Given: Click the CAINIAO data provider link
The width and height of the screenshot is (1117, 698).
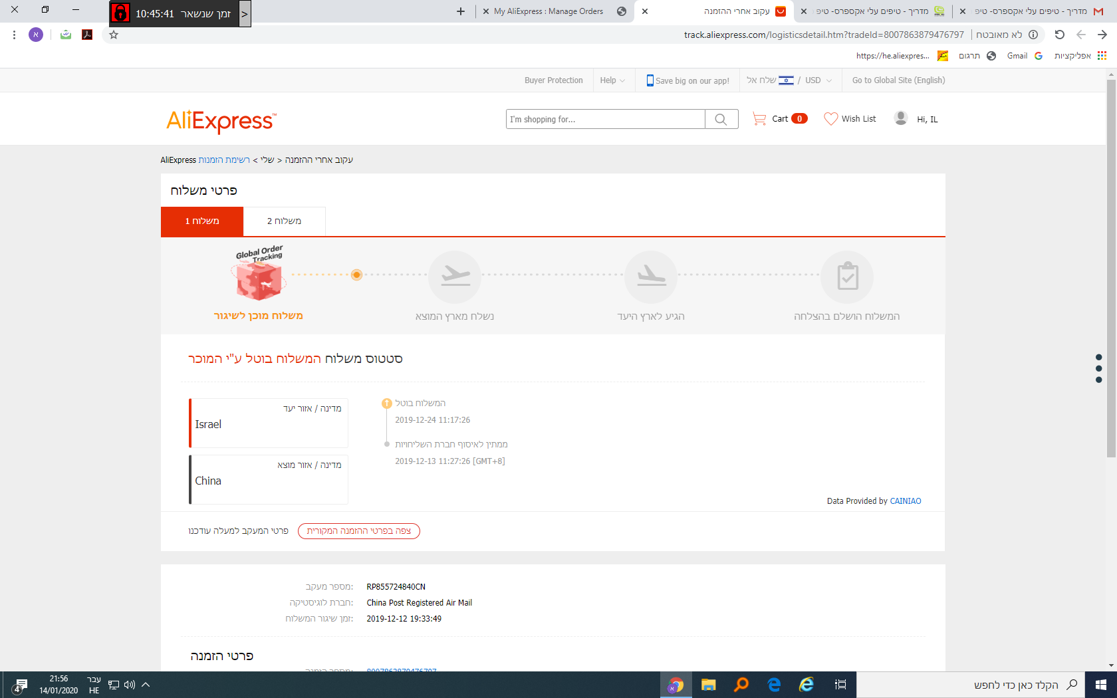Looking at the screenshot, I should coord(906,501).
